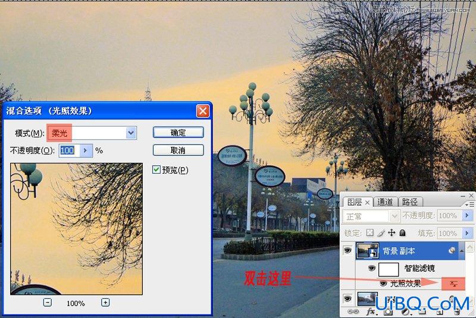Viewport: 476px width, 318px height.
Task: Open the layers panel options menu
Action: [x=469, y=204]
